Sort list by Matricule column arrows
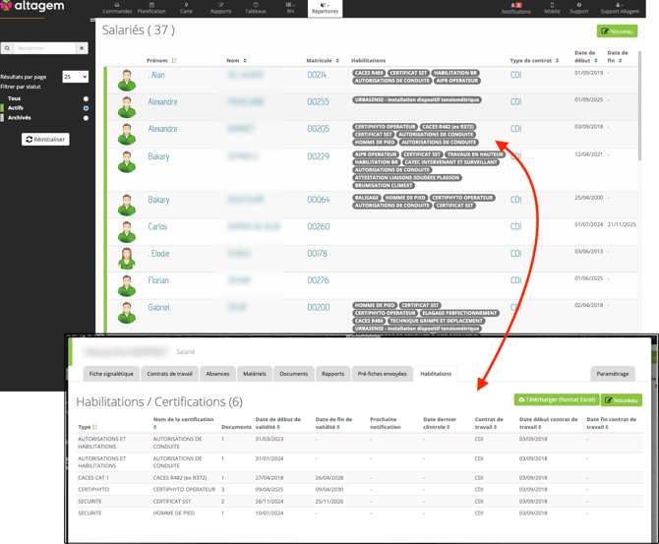Image resolution: width=659 pixels, height=544 pixels. tap(337, 61)
